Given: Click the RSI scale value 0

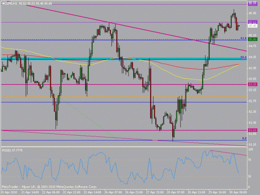Looking at the screenshot, I should (x=249, y=187).
